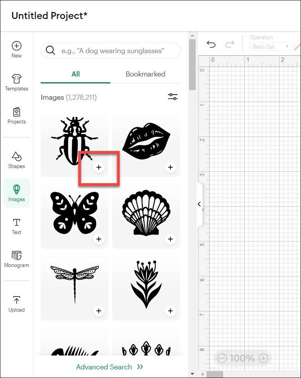Select the All tab
Screen dimensions: 301x378
point(76,74)
